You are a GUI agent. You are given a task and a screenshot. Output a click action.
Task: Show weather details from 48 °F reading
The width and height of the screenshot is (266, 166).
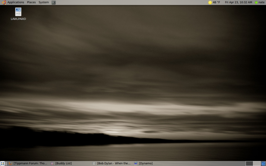tap(216, 2)
